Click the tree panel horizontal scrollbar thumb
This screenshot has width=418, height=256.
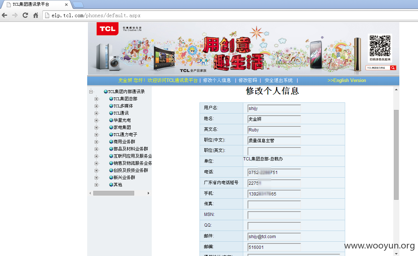[114, 193]
